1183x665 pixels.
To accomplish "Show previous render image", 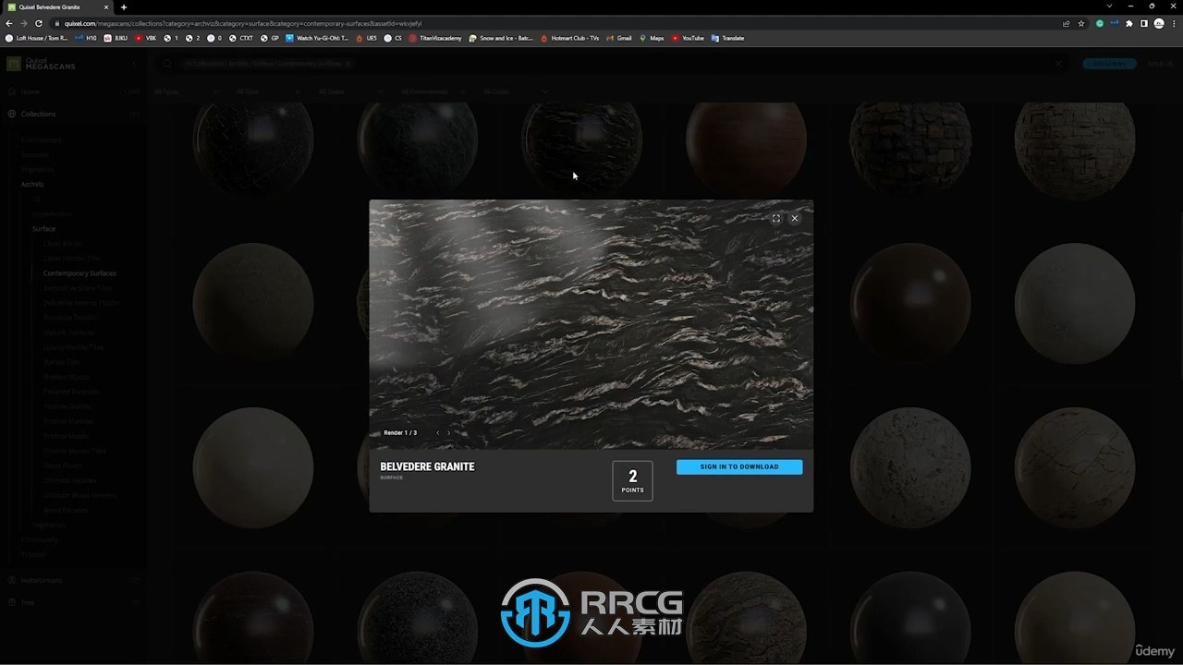I will pyautogui.click(x=438, y=432).
